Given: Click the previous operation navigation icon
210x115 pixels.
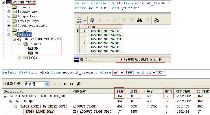Looking at the screenshot, I should pos(60,84).
